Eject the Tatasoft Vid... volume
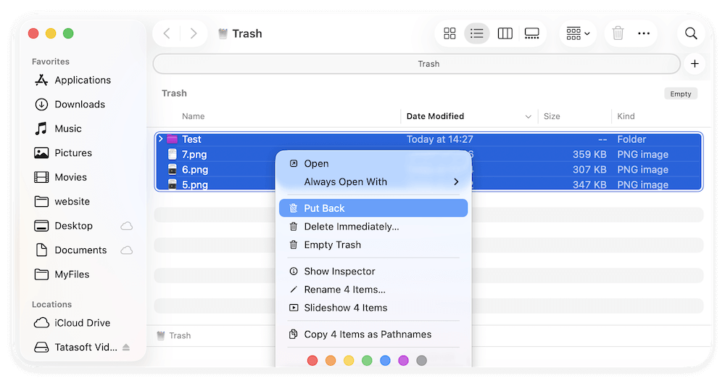Viewport: 725px width, 381px height. [x=126, y=348]
